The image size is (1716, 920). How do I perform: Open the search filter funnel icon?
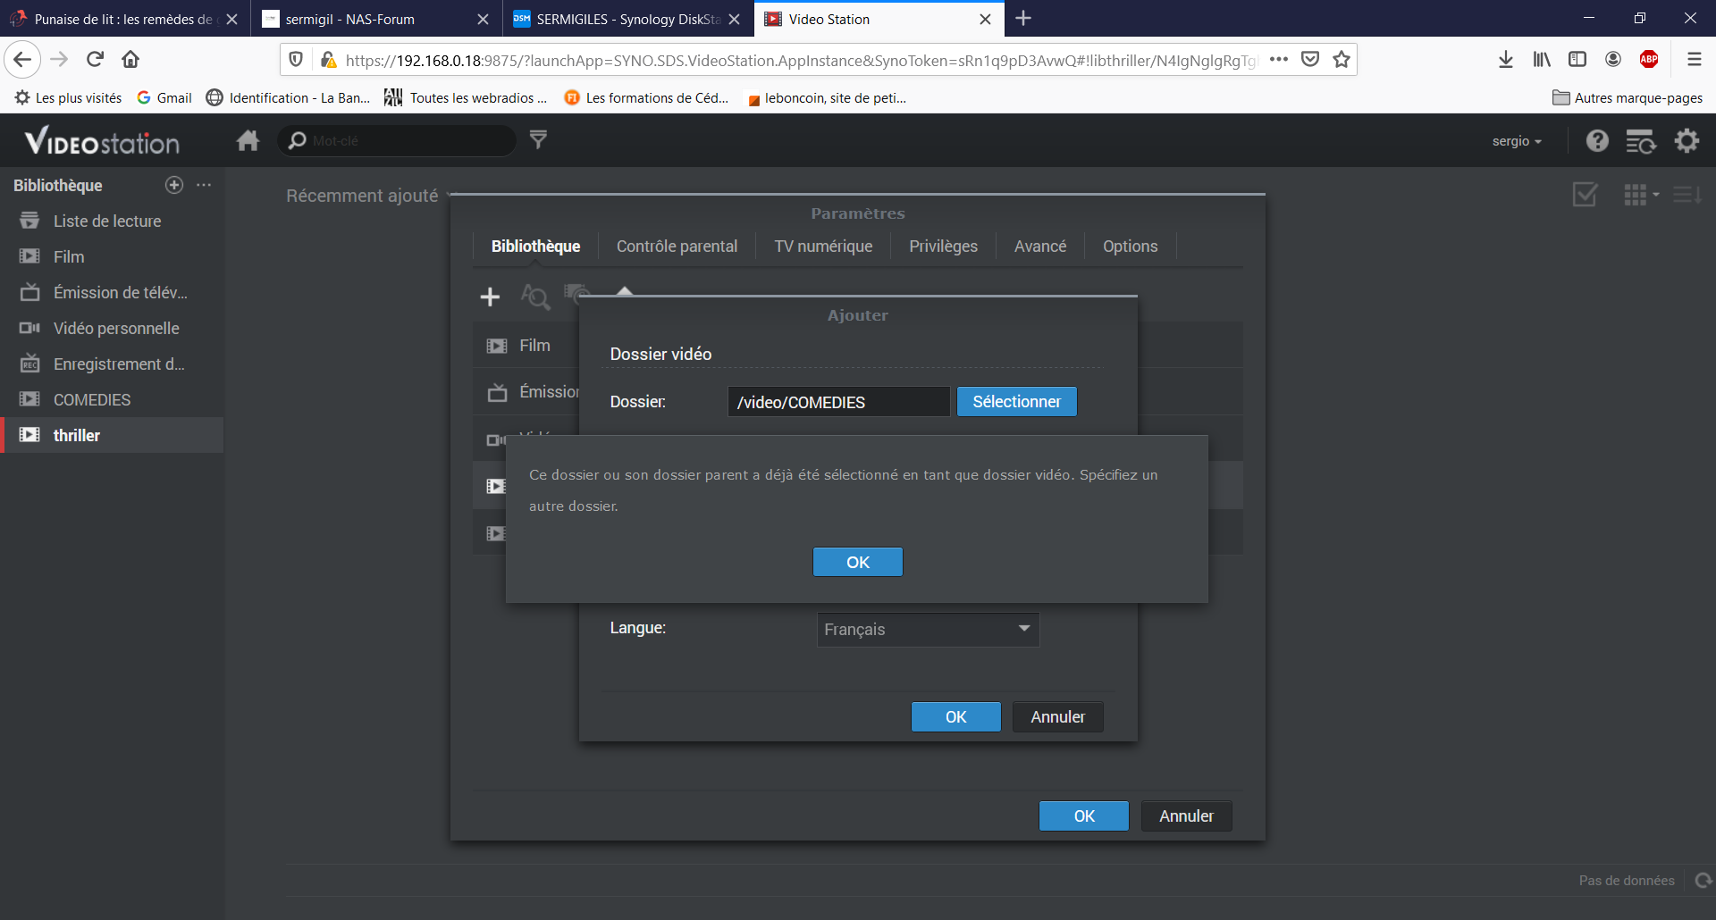click(x=538, y=139)
